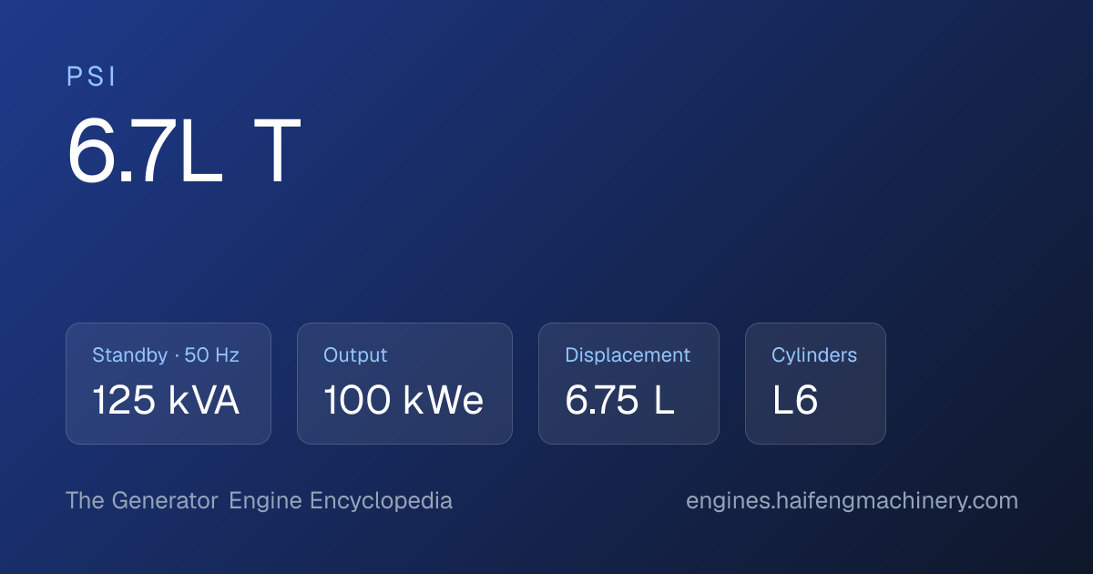
Task: Click the Output label
Action: click(x=355, y=355)
